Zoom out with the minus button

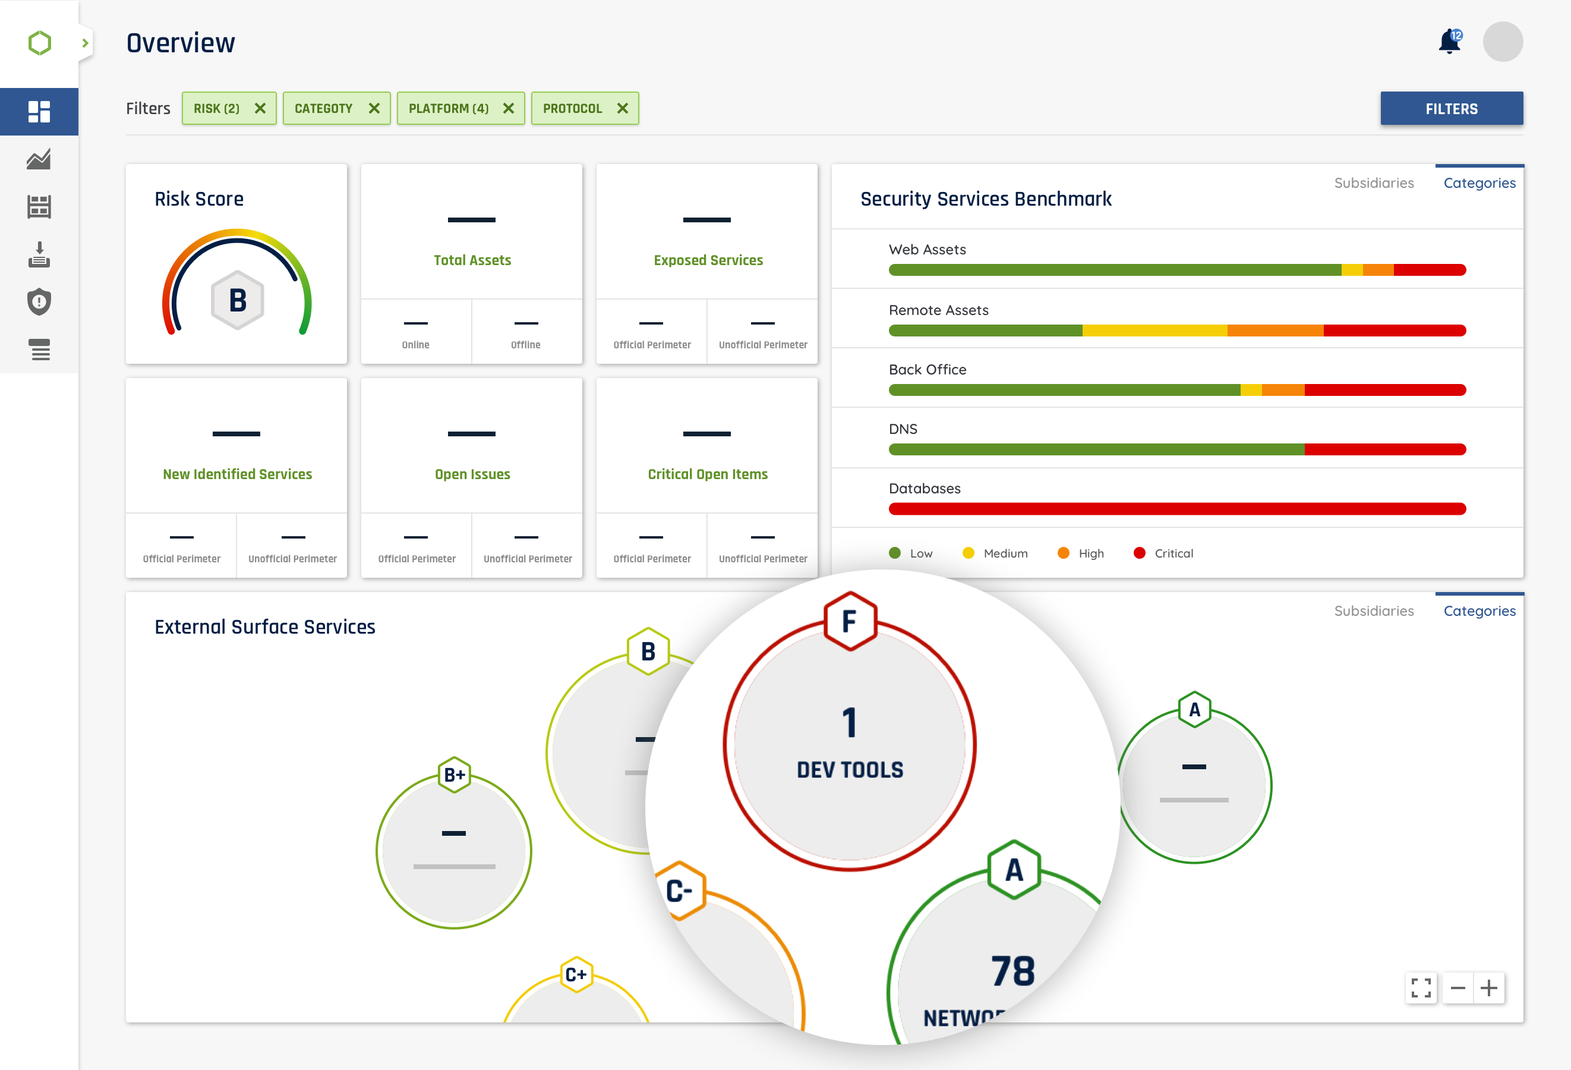1458,988
